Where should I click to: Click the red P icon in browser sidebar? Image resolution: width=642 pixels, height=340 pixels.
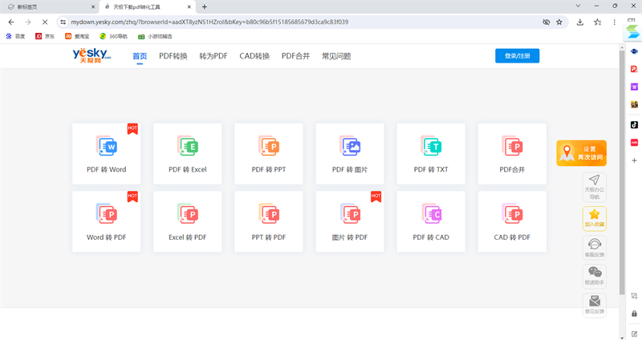tap(634, 69)
